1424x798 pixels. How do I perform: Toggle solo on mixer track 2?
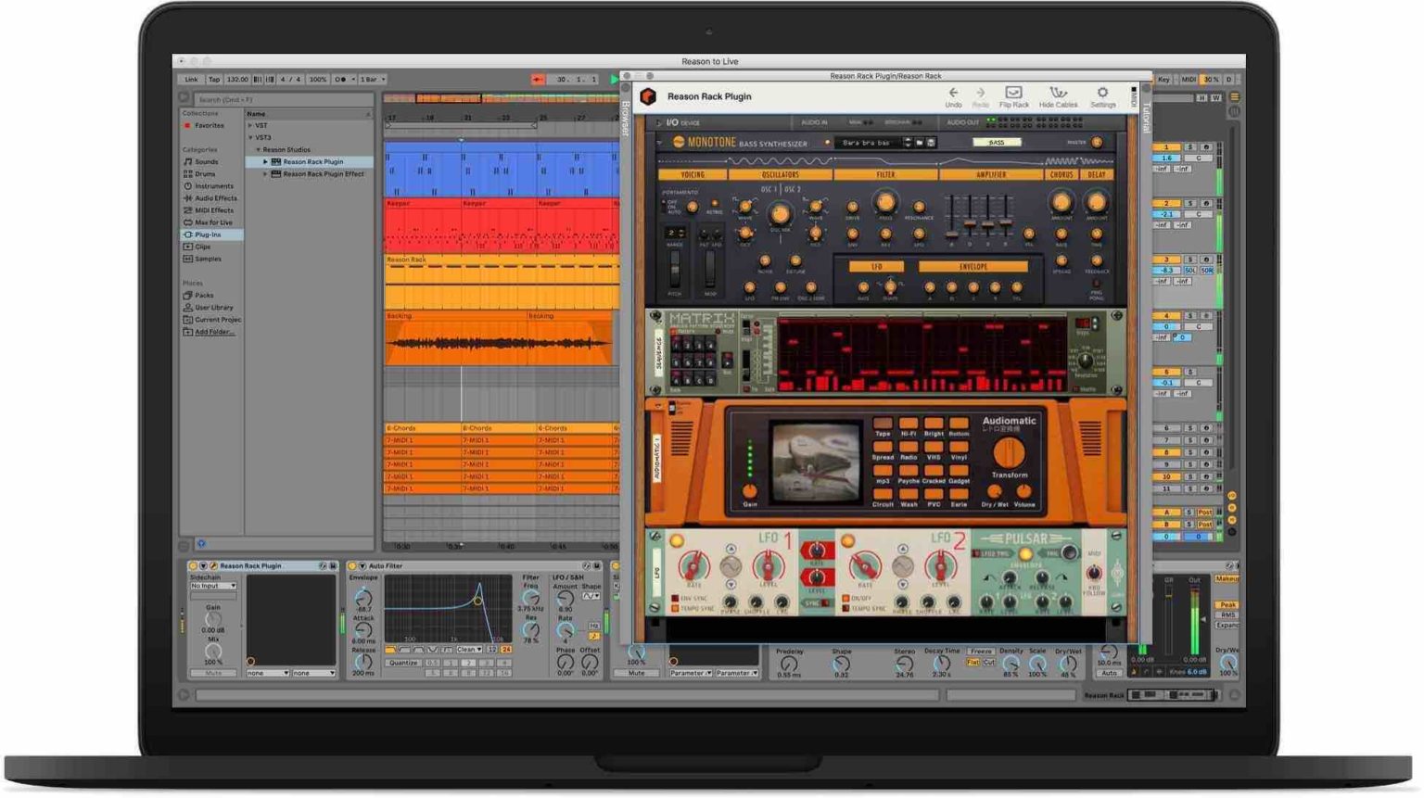click(1190, 203)
